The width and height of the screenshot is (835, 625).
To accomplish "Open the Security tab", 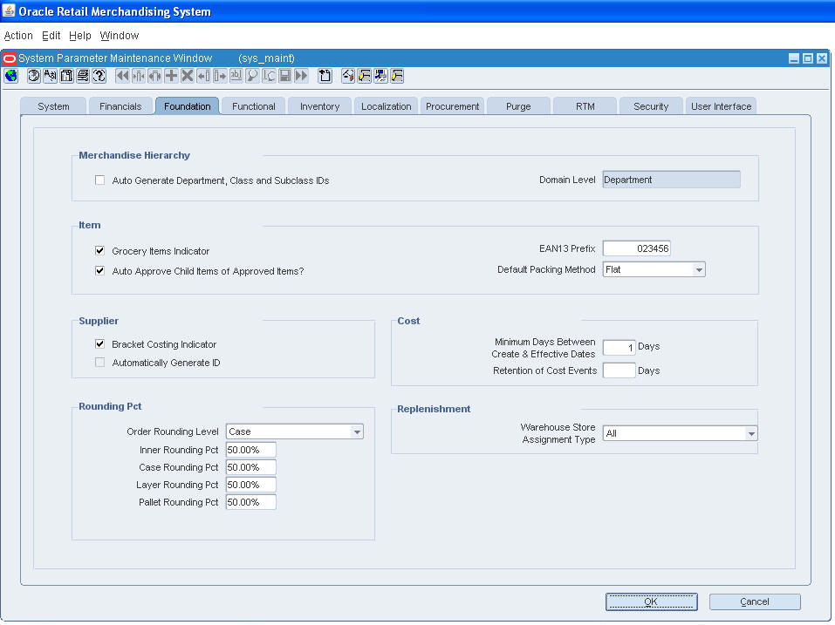I will coord(651,106).
